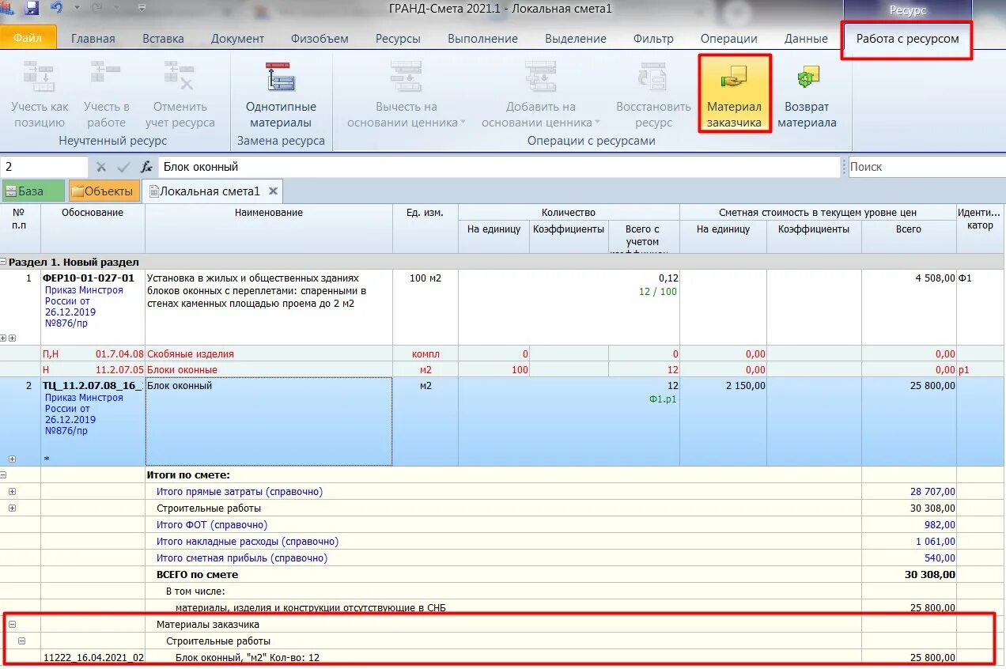This screenshot has height=669, width=1006.
Task: Click the Save icon in quick access toolbar
Action: click(32, 9)
